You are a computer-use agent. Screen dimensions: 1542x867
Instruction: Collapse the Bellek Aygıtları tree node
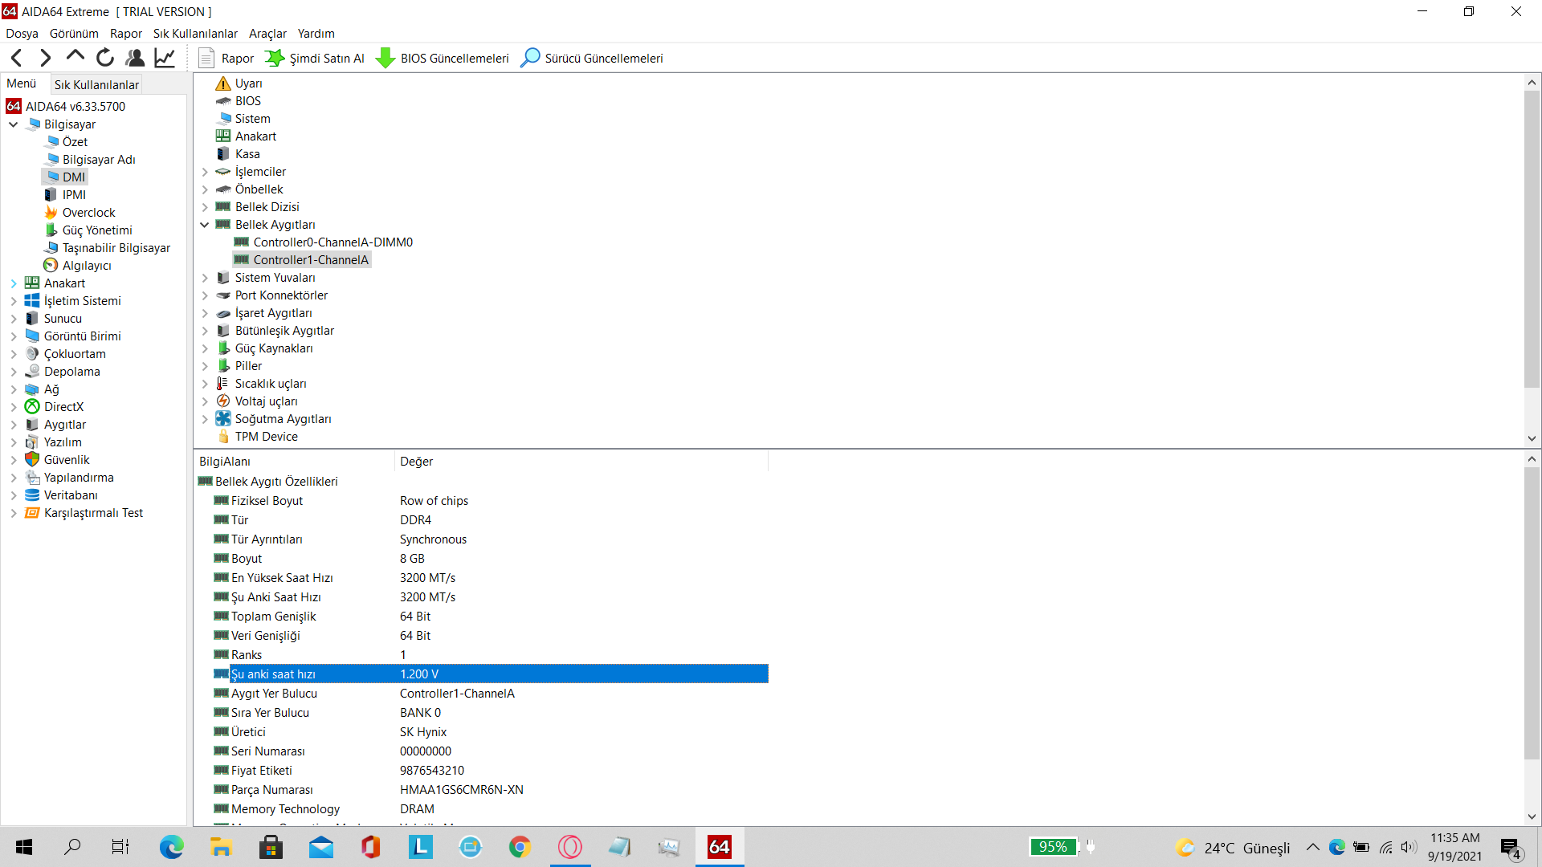click(205, 225)
